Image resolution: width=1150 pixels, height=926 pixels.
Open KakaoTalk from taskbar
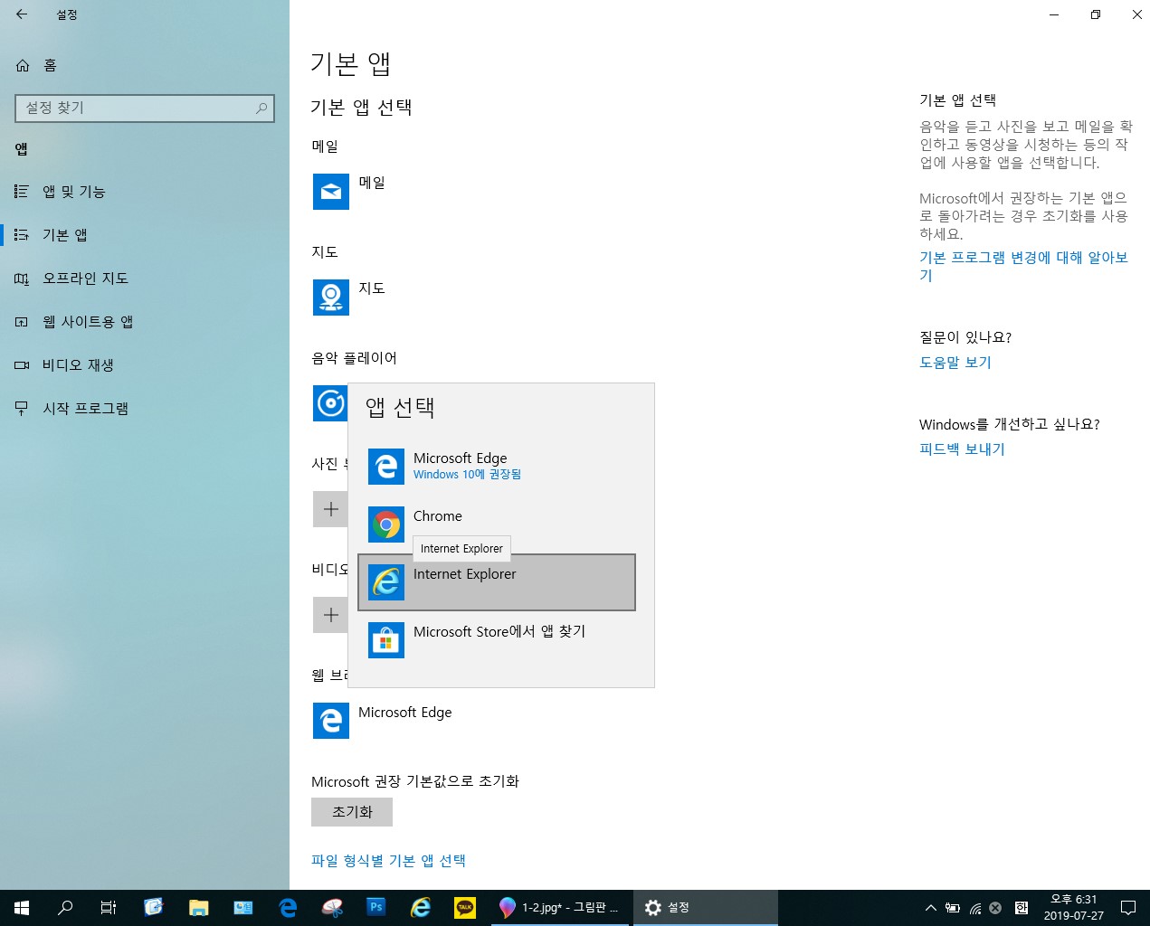point(465,908)
